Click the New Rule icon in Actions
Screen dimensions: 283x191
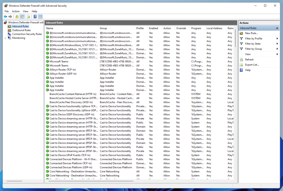(241, 33)
